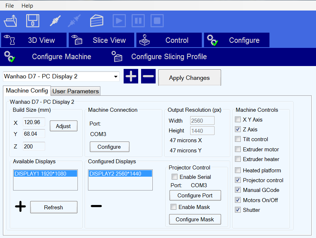The width and height of the screenshot is (316, 238).
Task: Click Configure under Machine Connection
Action: [109, 147]
